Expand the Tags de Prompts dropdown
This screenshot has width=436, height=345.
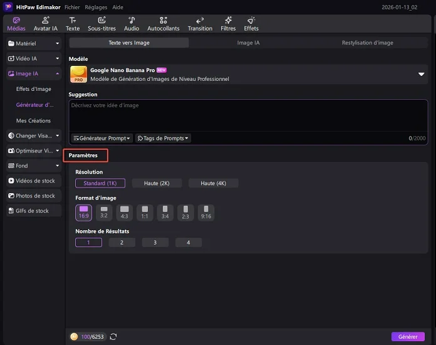click(163, 138)
